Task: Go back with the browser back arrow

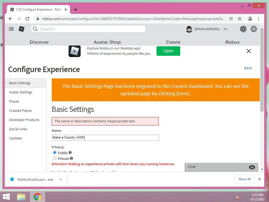Action: [11, 19]
